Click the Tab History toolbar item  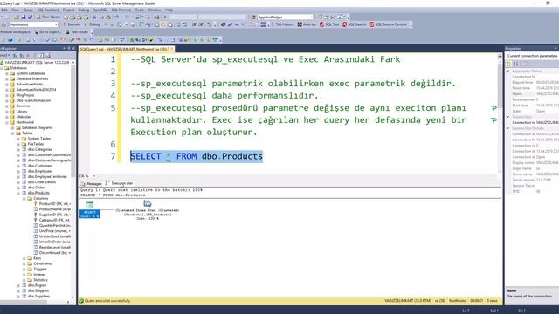(x=284, y=24)
